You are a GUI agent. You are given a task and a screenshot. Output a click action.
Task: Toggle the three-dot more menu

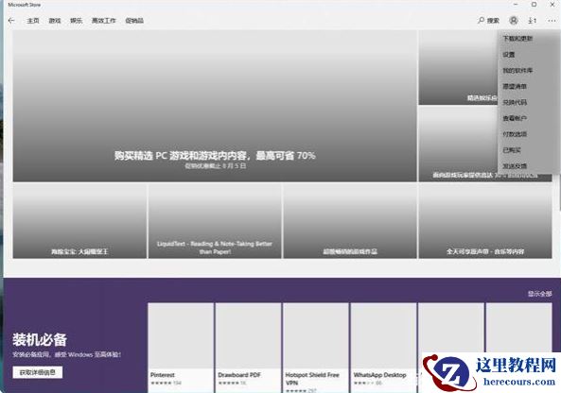(x=552, y=21)
